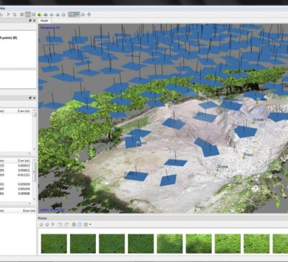This screenshot has height=262, width=288.
Task: Select the first green photo thumbnail
Action: [54, 244]
